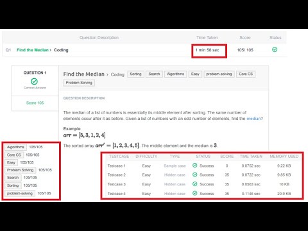Click the 'Hidden case' type for Testcase 2
The width and height of the screenshot is (308, 231).
click(175, 175)
